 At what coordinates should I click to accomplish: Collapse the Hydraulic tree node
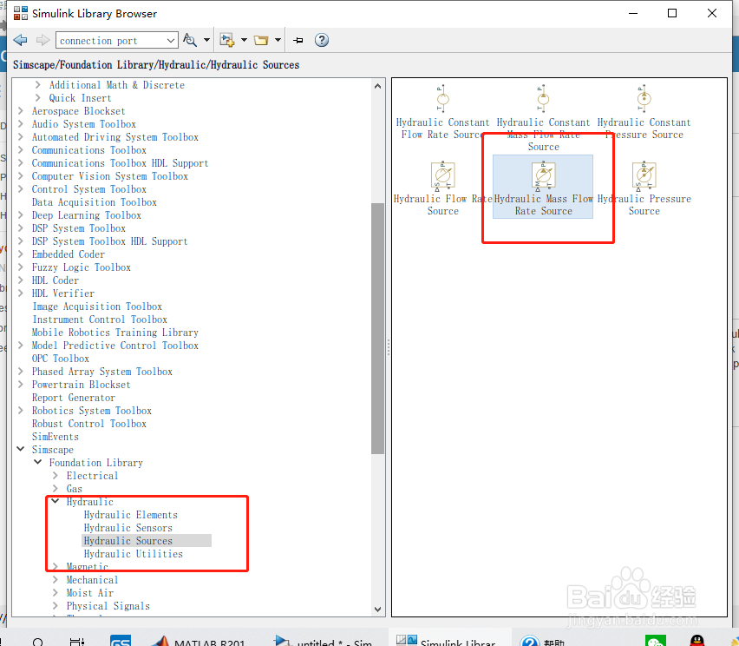coord(56,502)
